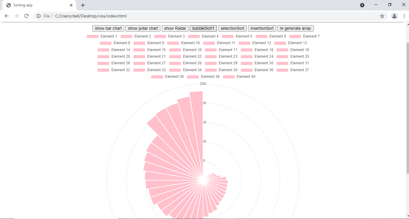
Task: Click the bookmark star icon
Action: (382, 16)
